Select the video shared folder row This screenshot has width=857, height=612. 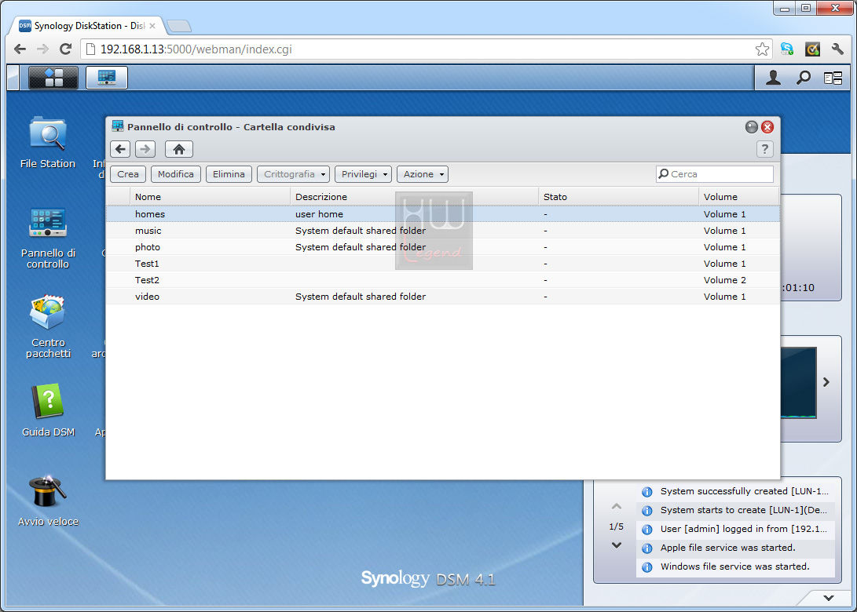[443, 297]
